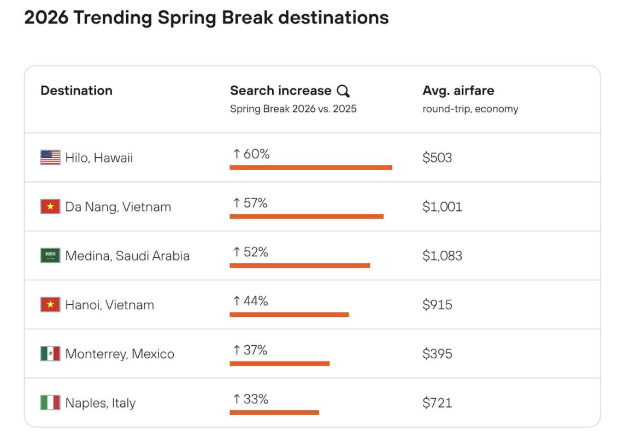
Task: Click the Search increase column header
Action: coord(281,91)
